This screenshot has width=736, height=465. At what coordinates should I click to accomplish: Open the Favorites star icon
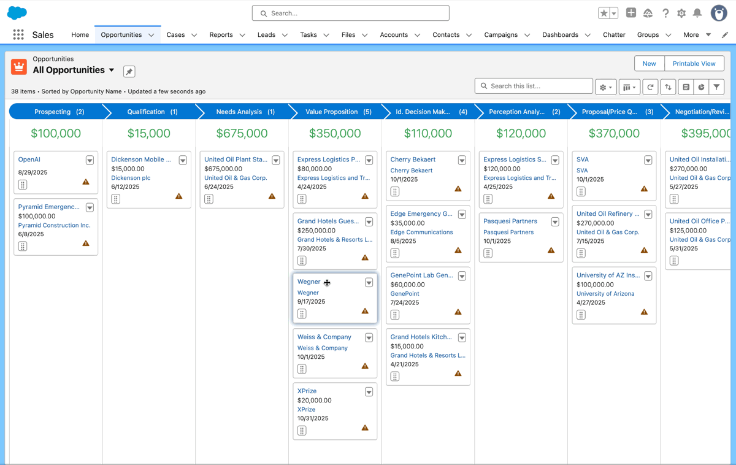[604, 13]
